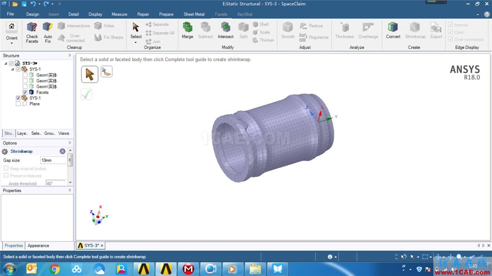Screen dimensions: 492x276
Task: Open the Repair ribbon tab
Action: point(143,14)
